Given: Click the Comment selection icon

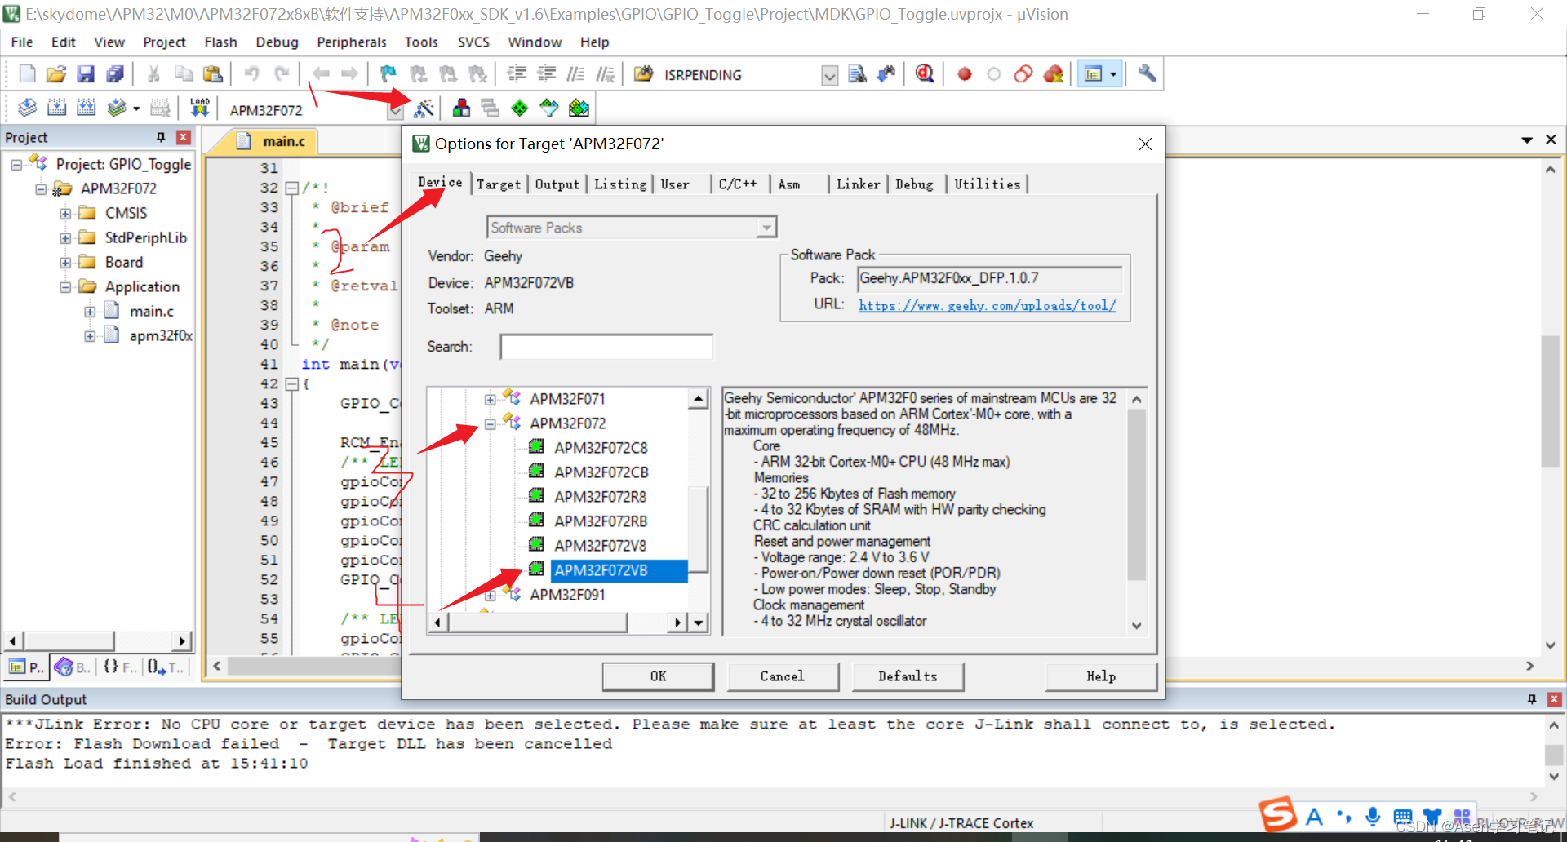Looking at the screenshot, I should [575, 74].
